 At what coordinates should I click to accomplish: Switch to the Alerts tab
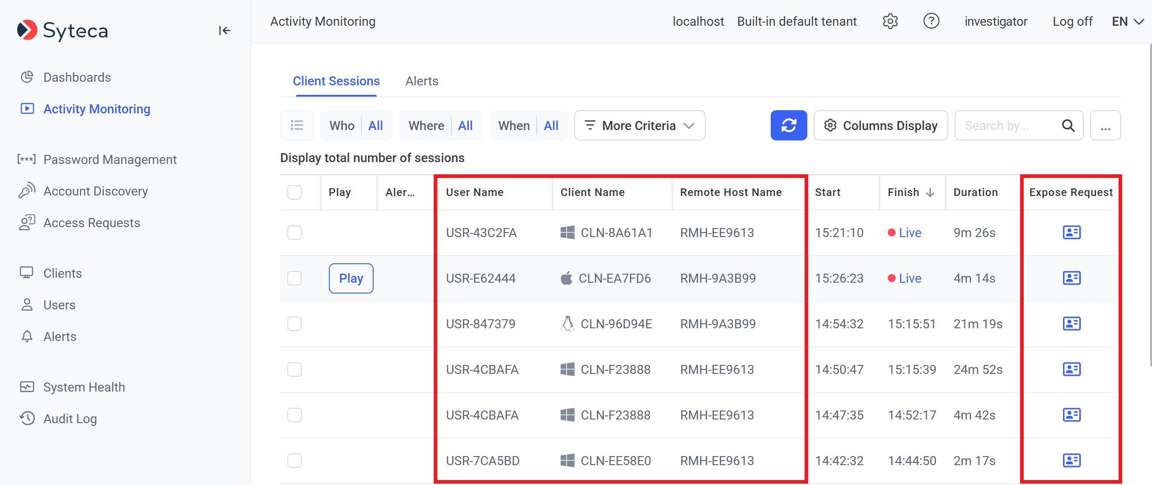[x=421, y=81]
